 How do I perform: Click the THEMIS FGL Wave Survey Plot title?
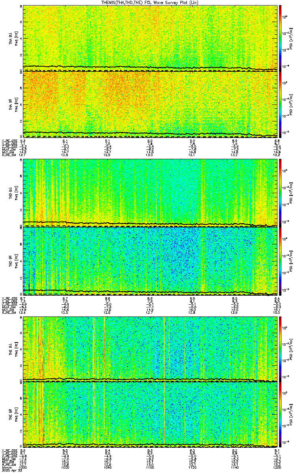[150, 2]
